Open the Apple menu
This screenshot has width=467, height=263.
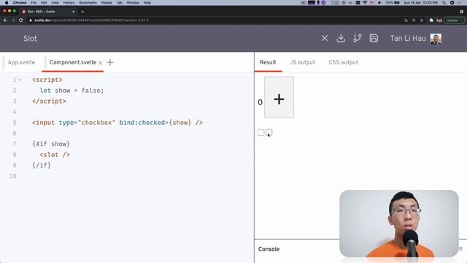7,3
